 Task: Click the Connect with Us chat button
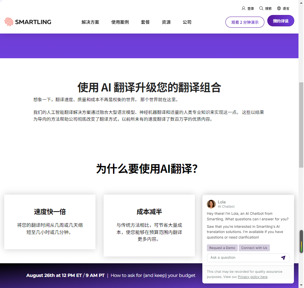point(254,248)
